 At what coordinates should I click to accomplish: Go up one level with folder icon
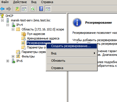pyautogui.click(x=17, y=9)
